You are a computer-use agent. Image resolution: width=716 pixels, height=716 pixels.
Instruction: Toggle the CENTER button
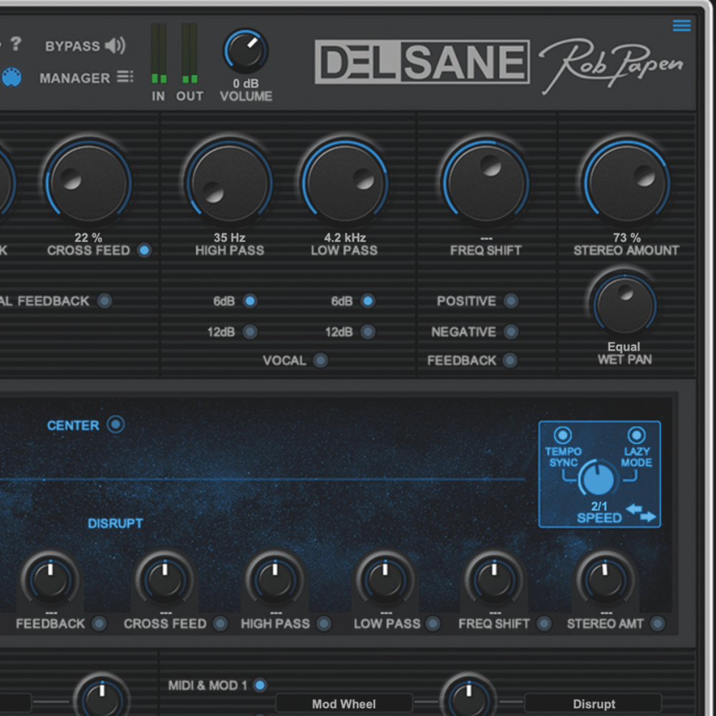(115, 425)
